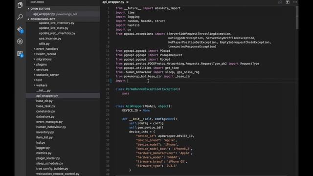Open update_web_inventory.py file
Viewport: 313px width, 176px height.
click(57, 33)
